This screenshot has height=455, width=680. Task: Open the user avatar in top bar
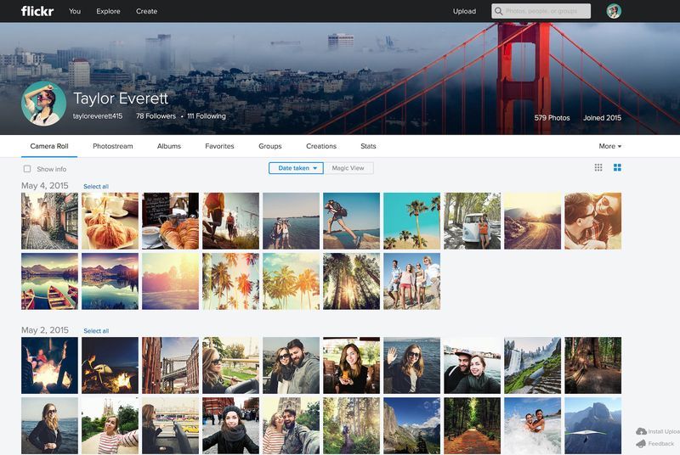(614, 11)
